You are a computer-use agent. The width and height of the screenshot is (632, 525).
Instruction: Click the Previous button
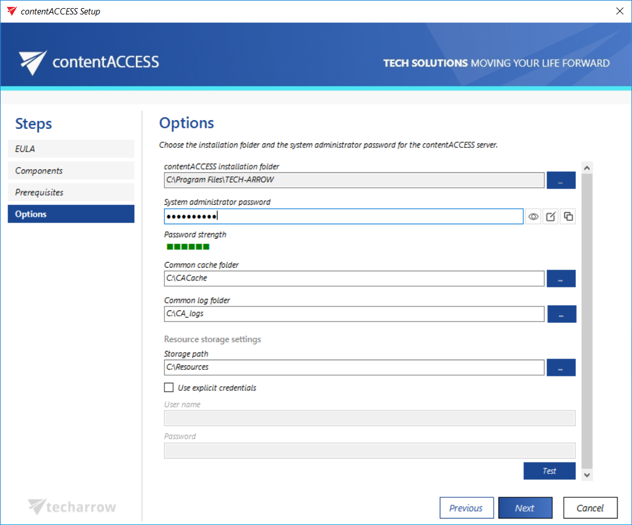click(x=466, y=508)
